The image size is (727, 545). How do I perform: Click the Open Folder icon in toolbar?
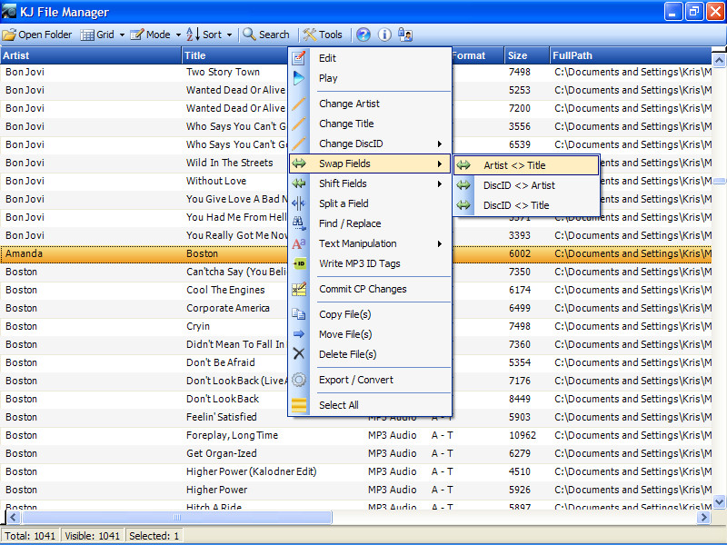coord(9,35)
